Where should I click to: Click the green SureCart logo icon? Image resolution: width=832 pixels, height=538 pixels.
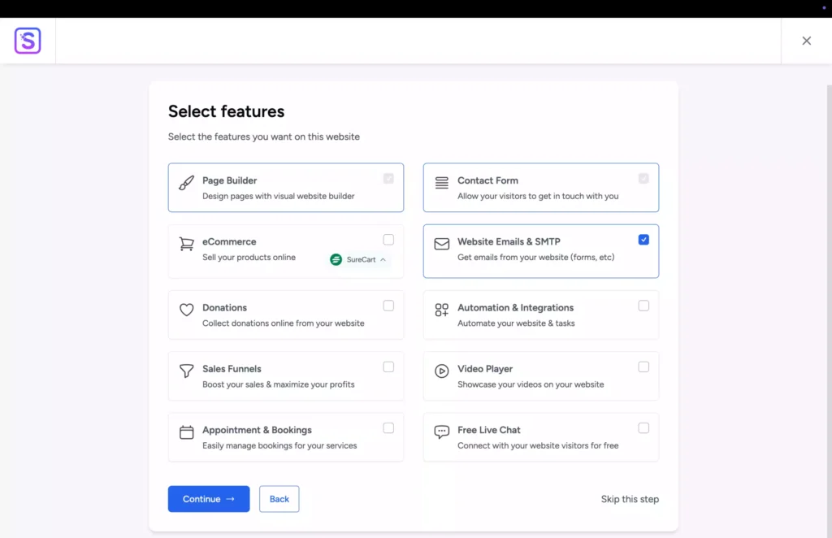click(336, 259)
